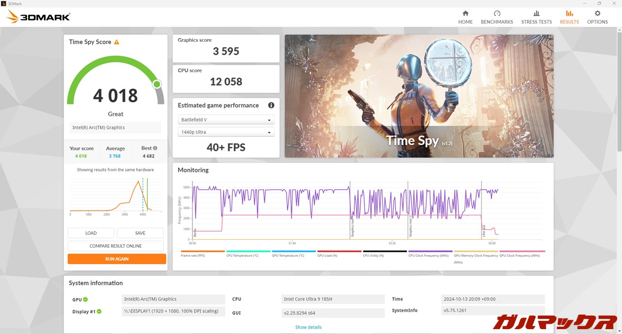This screenshot has height=334, width=622.
Task: Open the Benchmarks gauge icon
Action: (497, 14)
